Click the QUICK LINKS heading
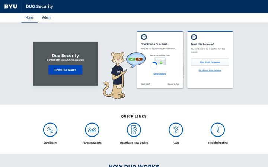This screenshot has height=167, width=268. coord(134,116)
